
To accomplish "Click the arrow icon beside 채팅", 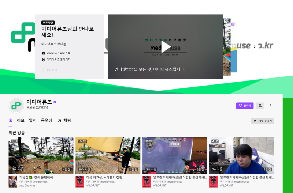I will [x=59, y=121].
